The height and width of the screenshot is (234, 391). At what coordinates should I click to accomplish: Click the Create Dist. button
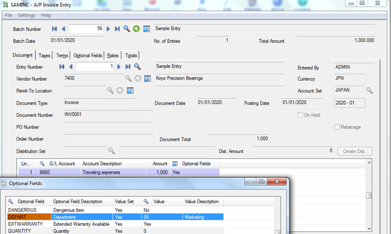pos(355,151)
